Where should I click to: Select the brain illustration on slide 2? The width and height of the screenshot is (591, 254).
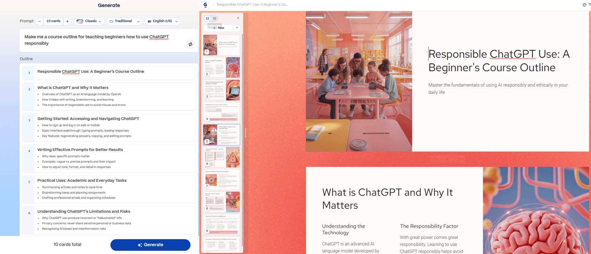(x=536, y=211)
